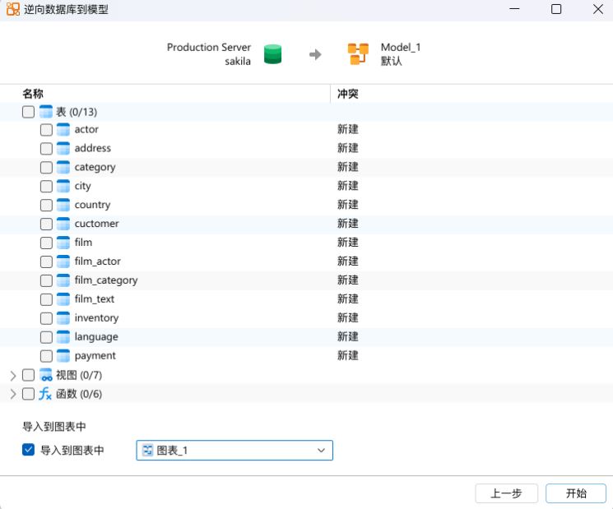
Task: Click the city table icon
Action: click(63, 186)
